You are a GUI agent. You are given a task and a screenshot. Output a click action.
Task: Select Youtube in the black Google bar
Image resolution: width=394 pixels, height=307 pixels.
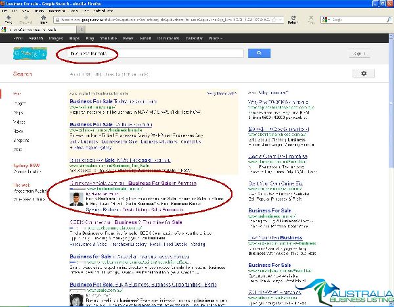pos(108,38)
